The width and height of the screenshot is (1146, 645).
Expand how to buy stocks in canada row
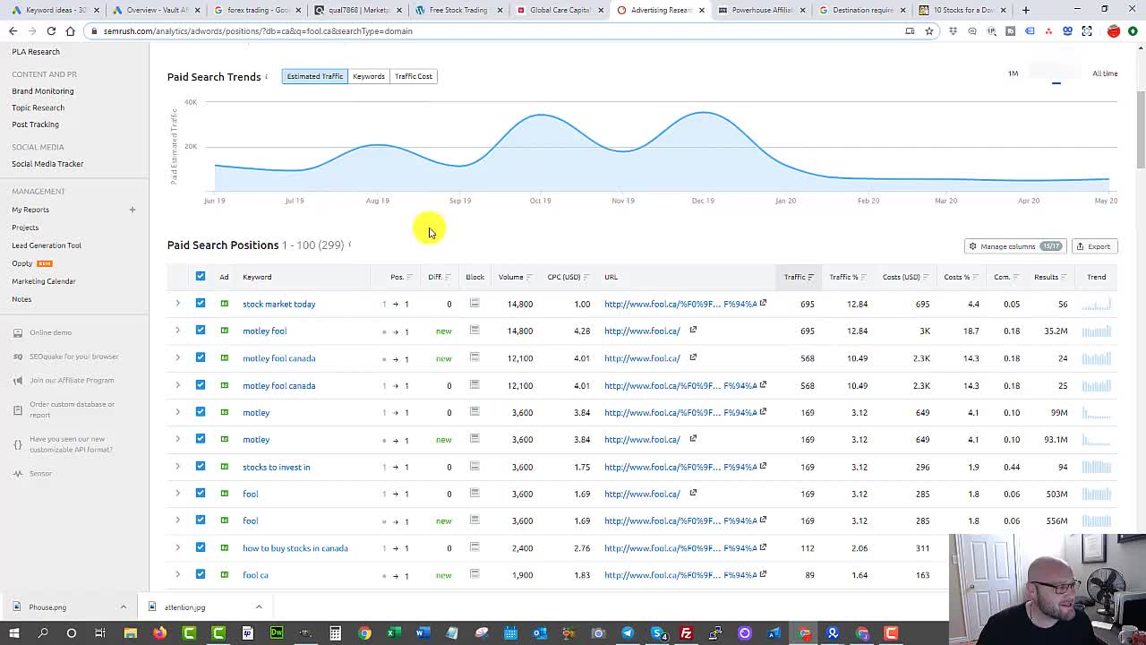coord(177,547)
